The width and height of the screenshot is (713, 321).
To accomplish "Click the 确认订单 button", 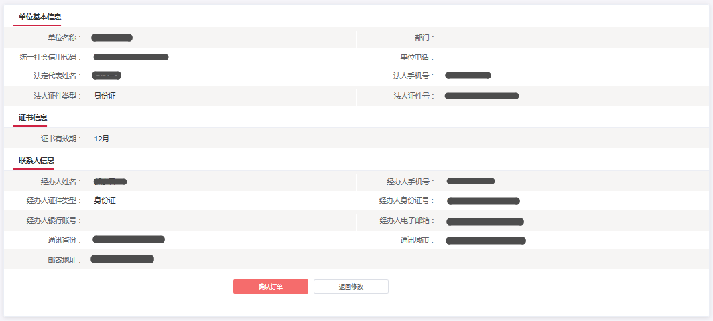I will click(x=270, y=287).
